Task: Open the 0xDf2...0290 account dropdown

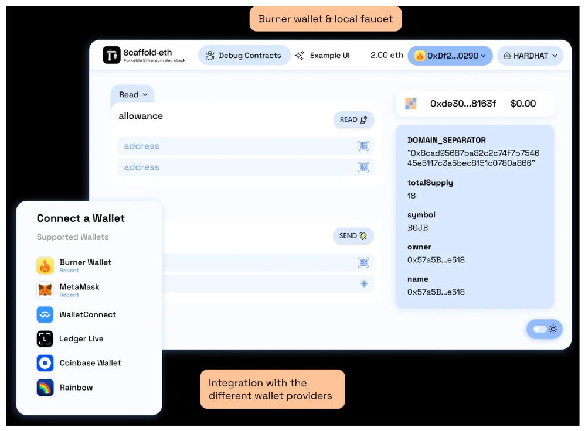Action: click(450, 56)
